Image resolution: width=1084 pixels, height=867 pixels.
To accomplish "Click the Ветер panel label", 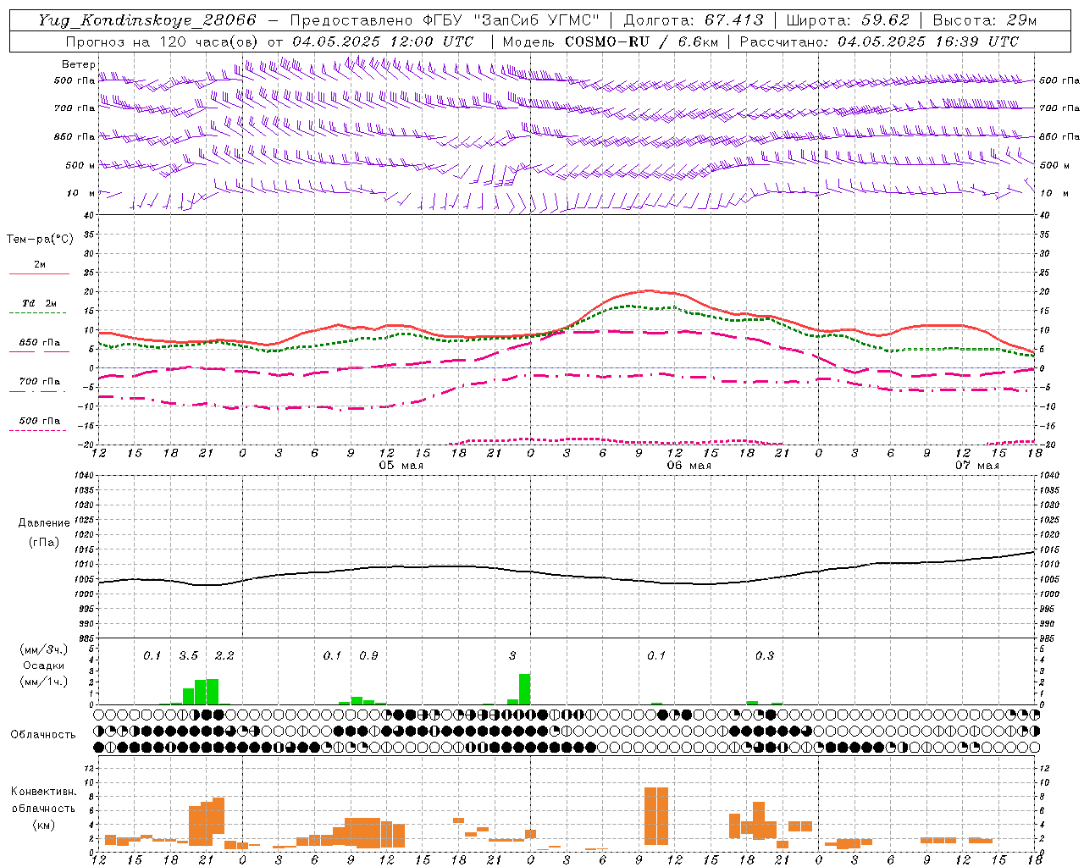I will click(79, 64).
